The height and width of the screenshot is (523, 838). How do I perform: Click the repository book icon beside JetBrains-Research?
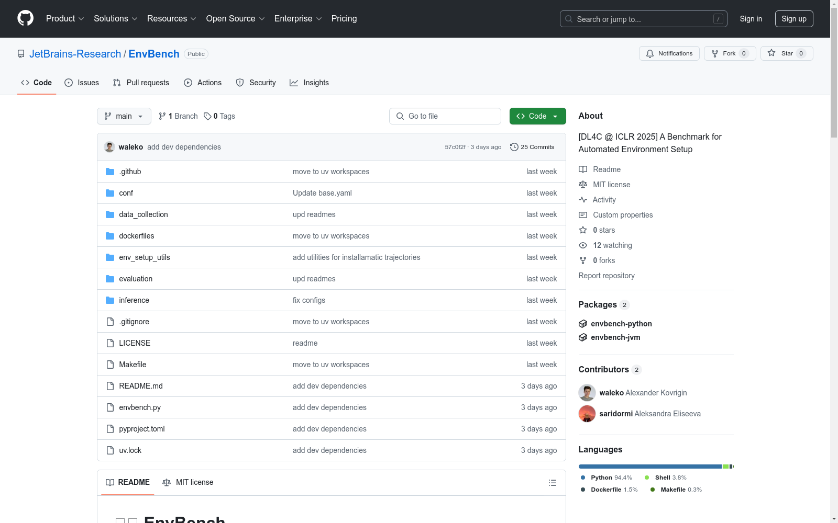(21, 54)
